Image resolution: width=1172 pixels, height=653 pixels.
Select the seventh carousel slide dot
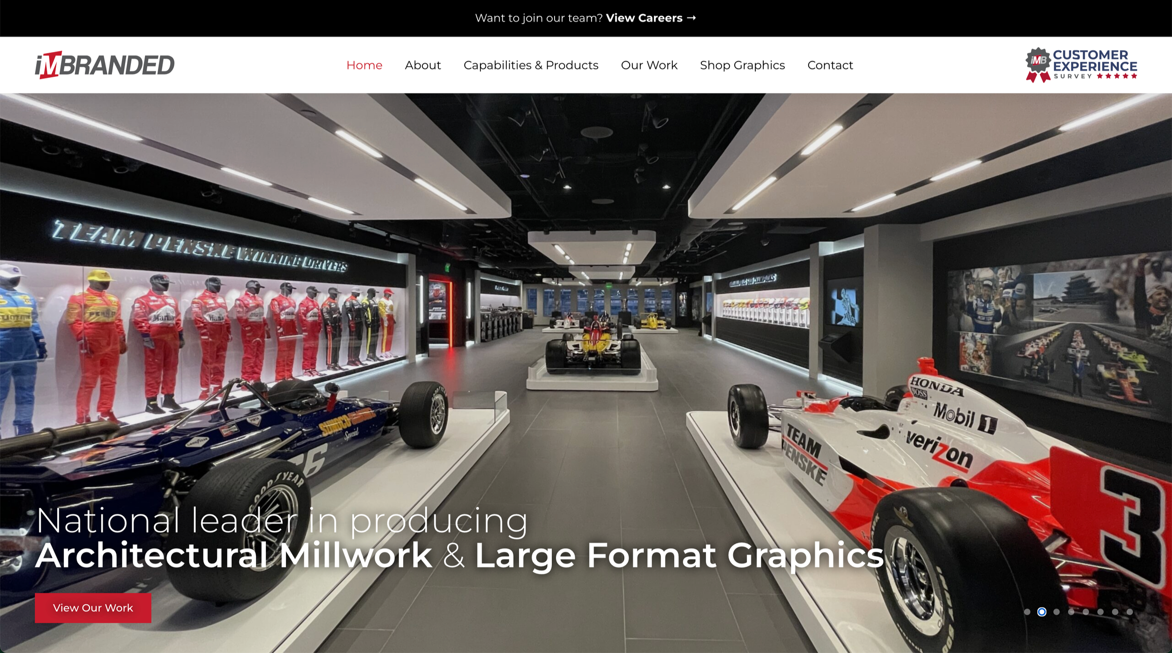coord(1115,612)
